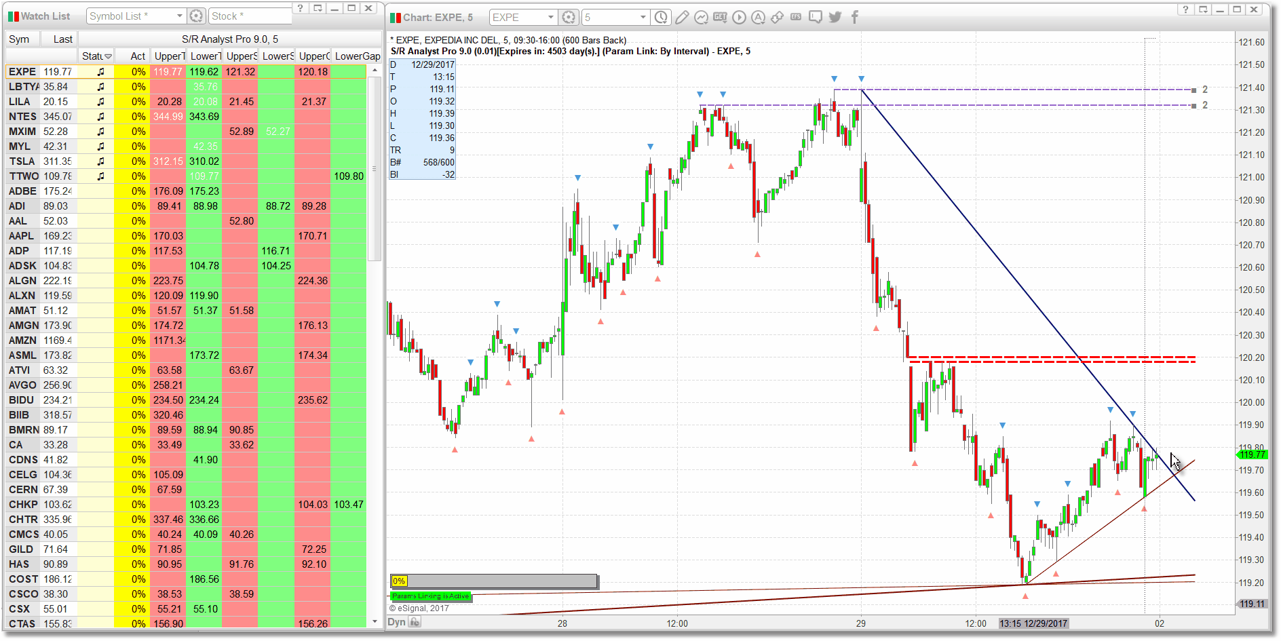Click the 103.47 LowerGap cell for CHKP
Viewport: 1281px width, 641px height.
tap(349, 504)
